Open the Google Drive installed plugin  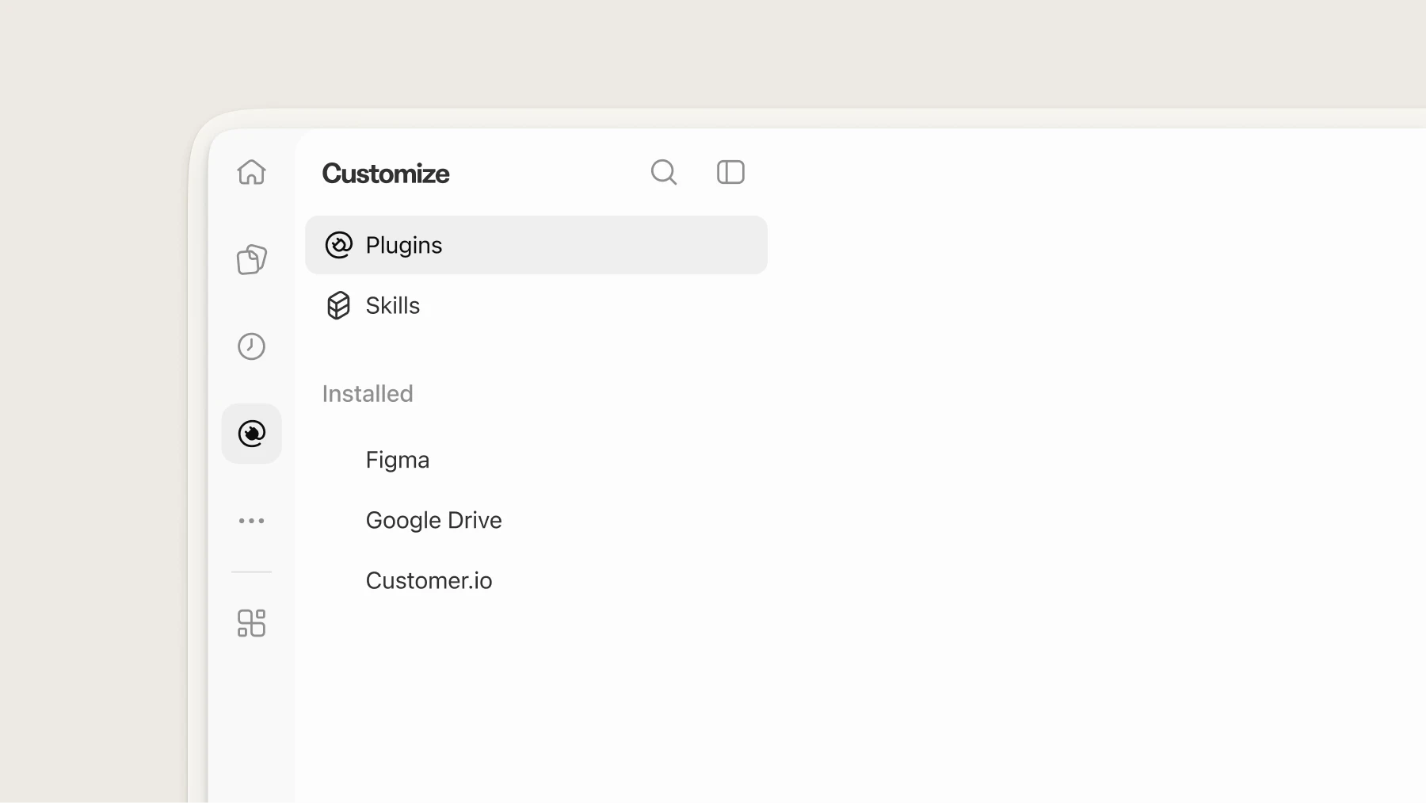(433, 520)
